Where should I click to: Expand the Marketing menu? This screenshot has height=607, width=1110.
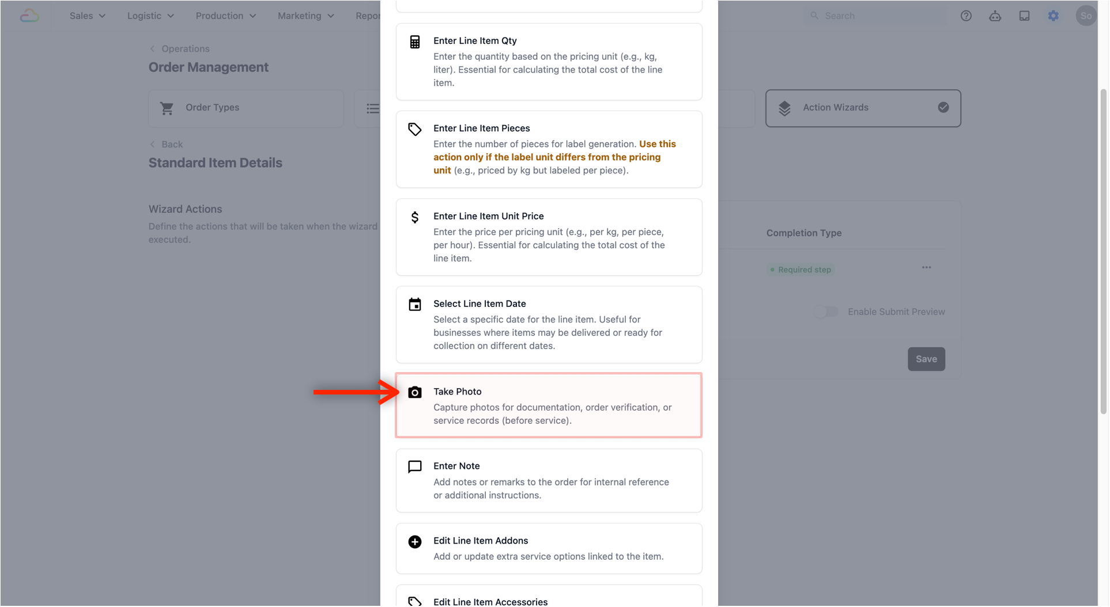[x=305, y=16]
